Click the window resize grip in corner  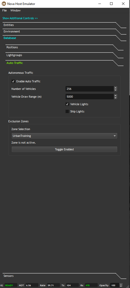pyautogui.click(x=128, y=286)
